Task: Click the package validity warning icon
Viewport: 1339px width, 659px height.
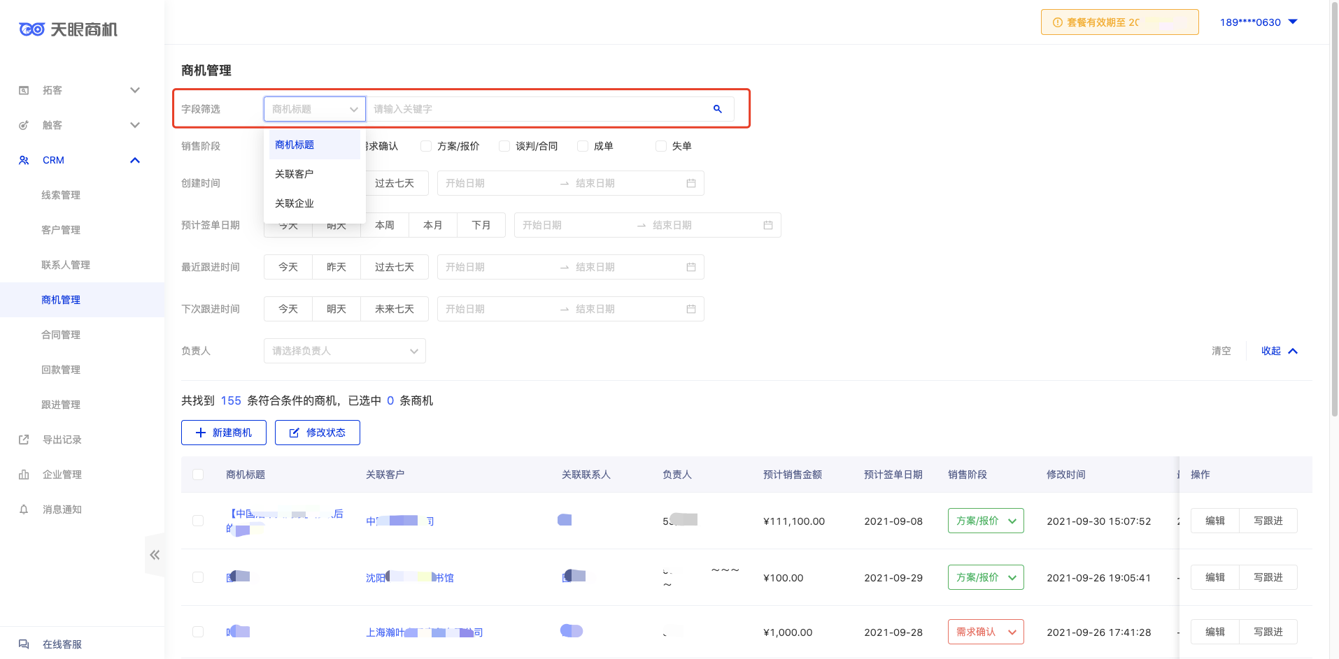Action: [x=1058, y=22]
